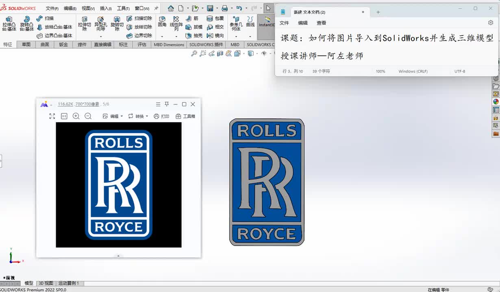Screen dimensions: 500x292
Task: Pin the image viewer window on top
Action: [167, 104]
